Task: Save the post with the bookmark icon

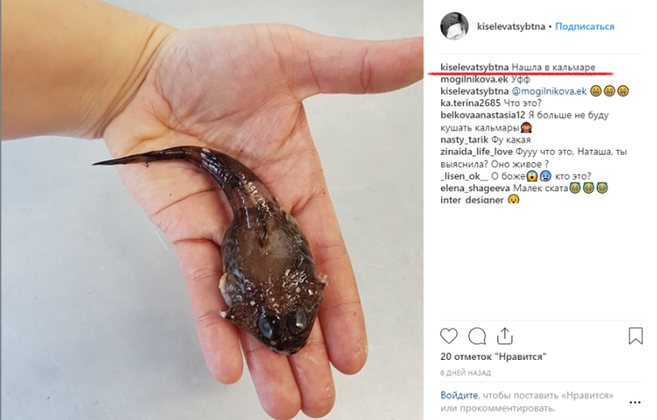Action: pyautogui.click(x=635, y=336)
